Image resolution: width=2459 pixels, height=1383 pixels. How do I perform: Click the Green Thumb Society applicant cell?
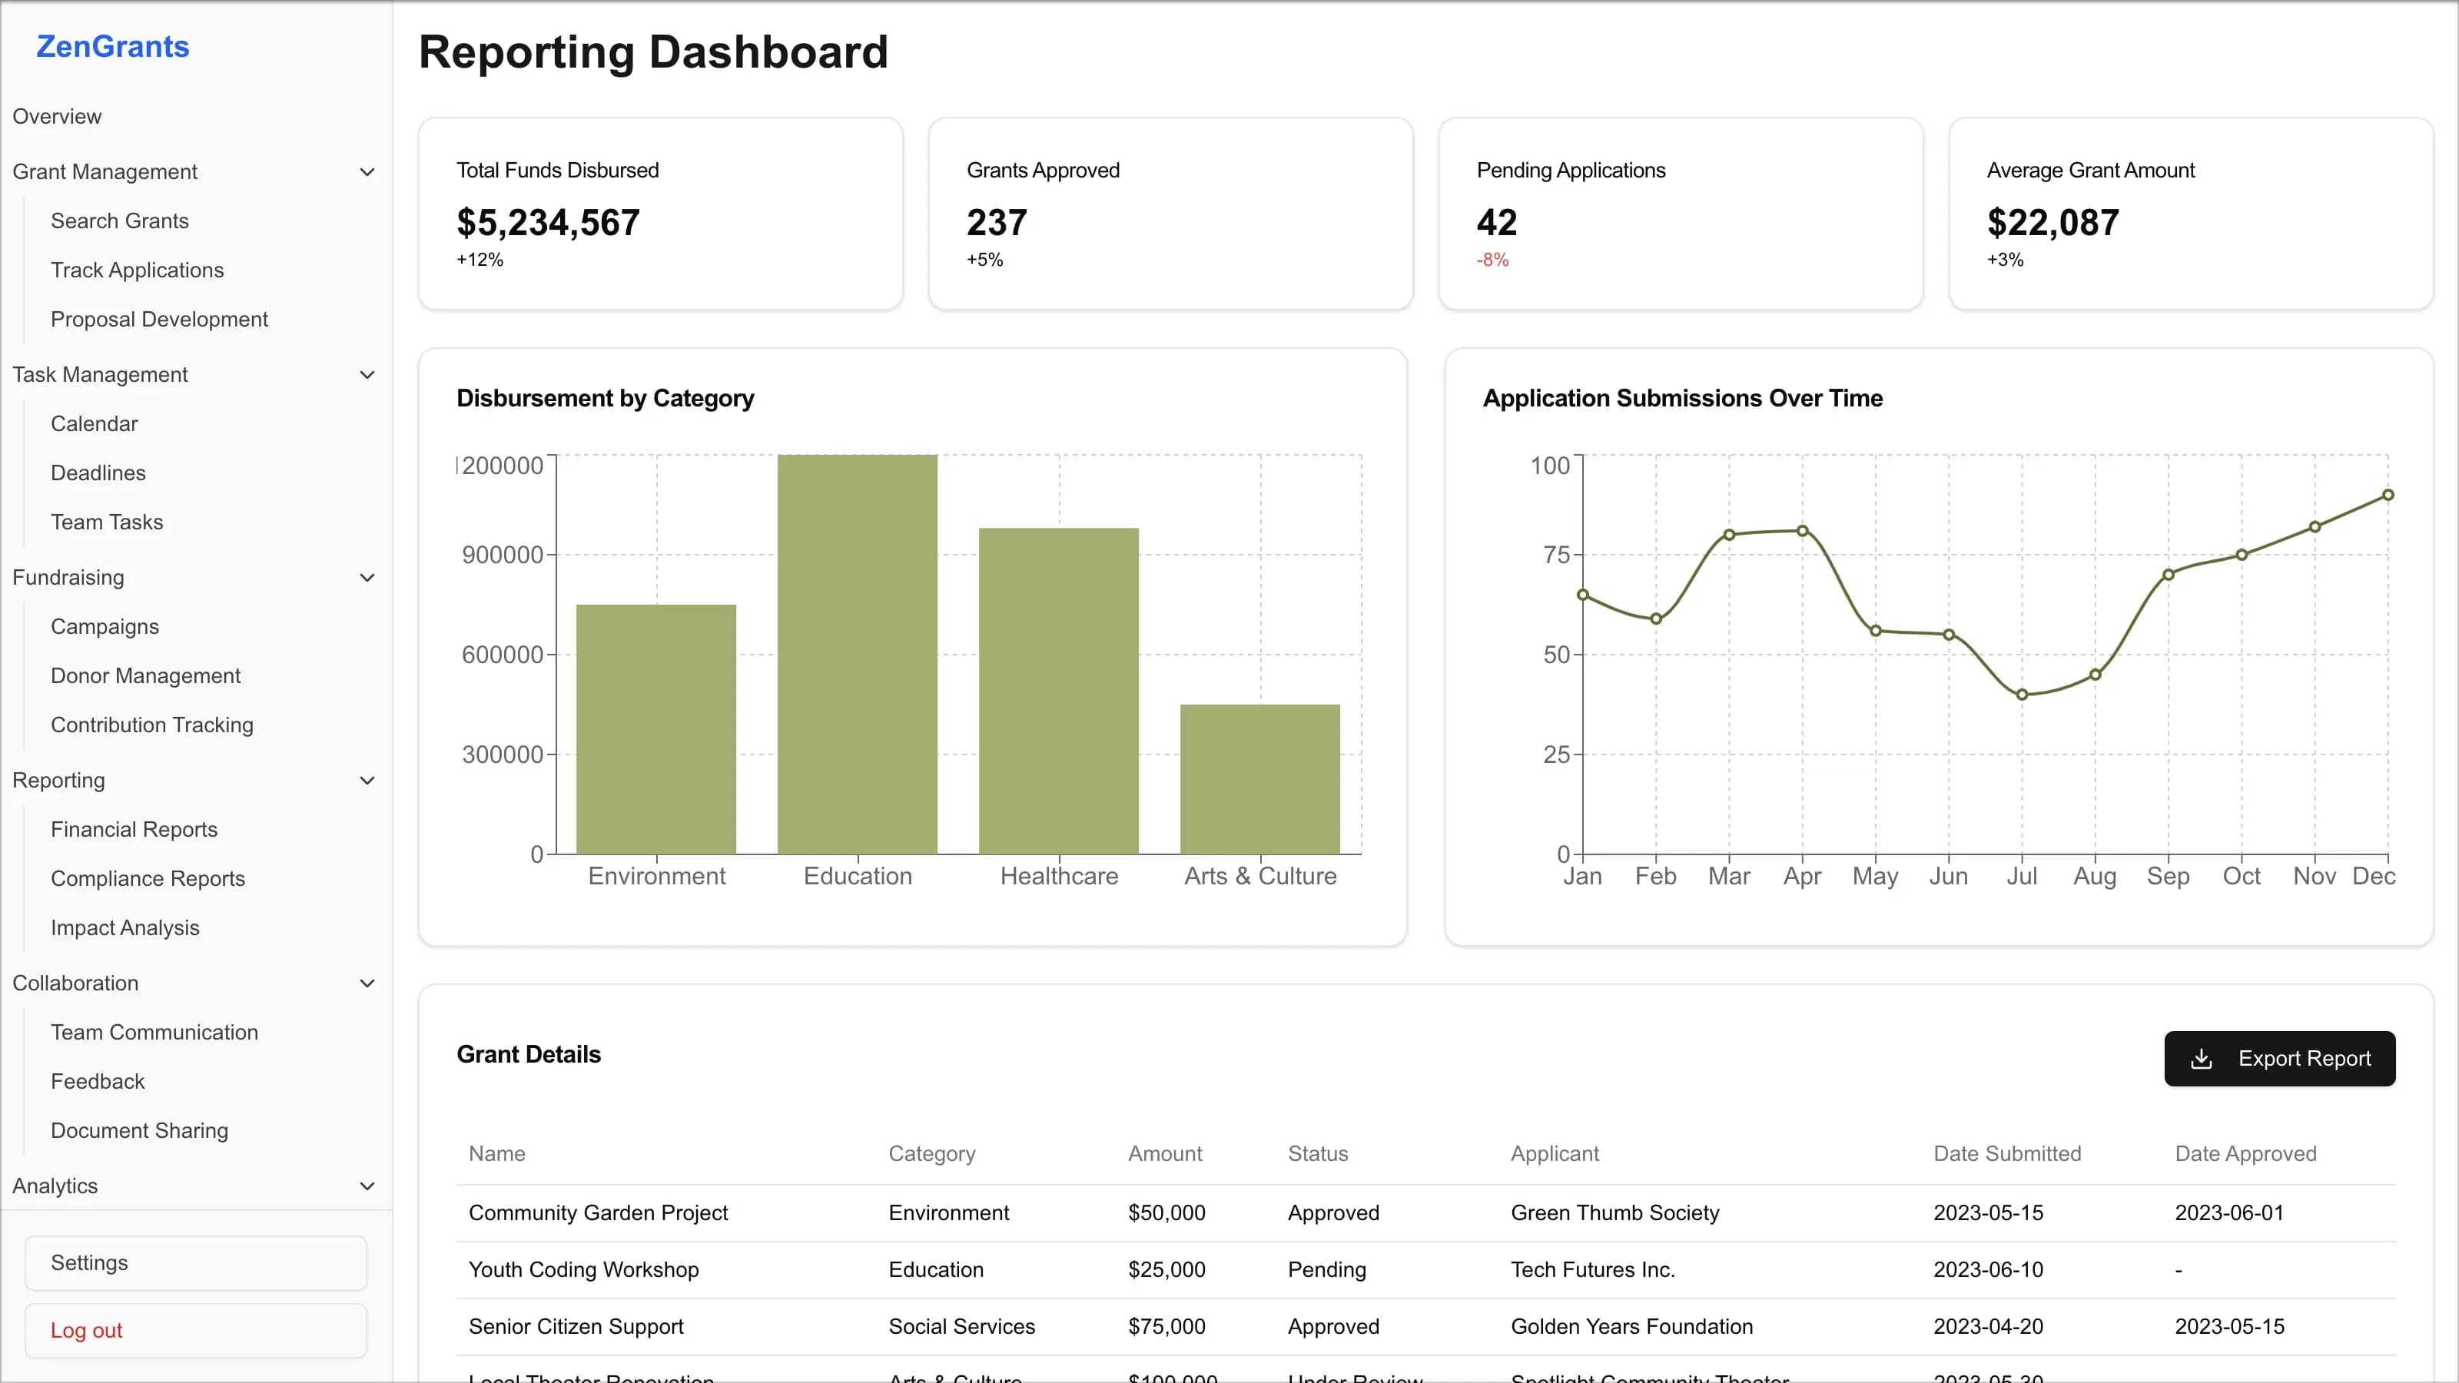pyautogui.click(x=1615, y=1212)
